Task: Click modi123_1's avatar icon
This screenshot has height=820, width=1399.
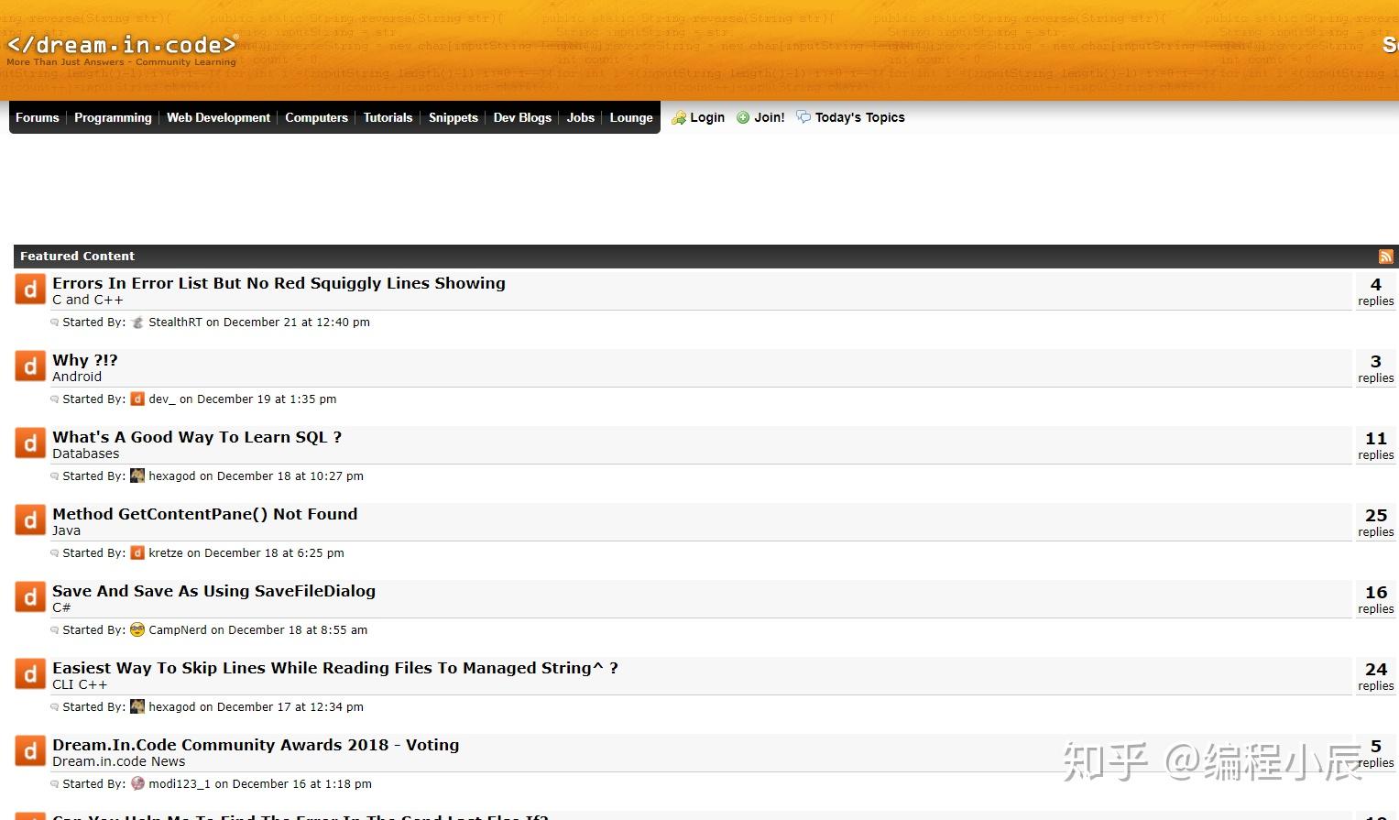Action: pos(137,784)
